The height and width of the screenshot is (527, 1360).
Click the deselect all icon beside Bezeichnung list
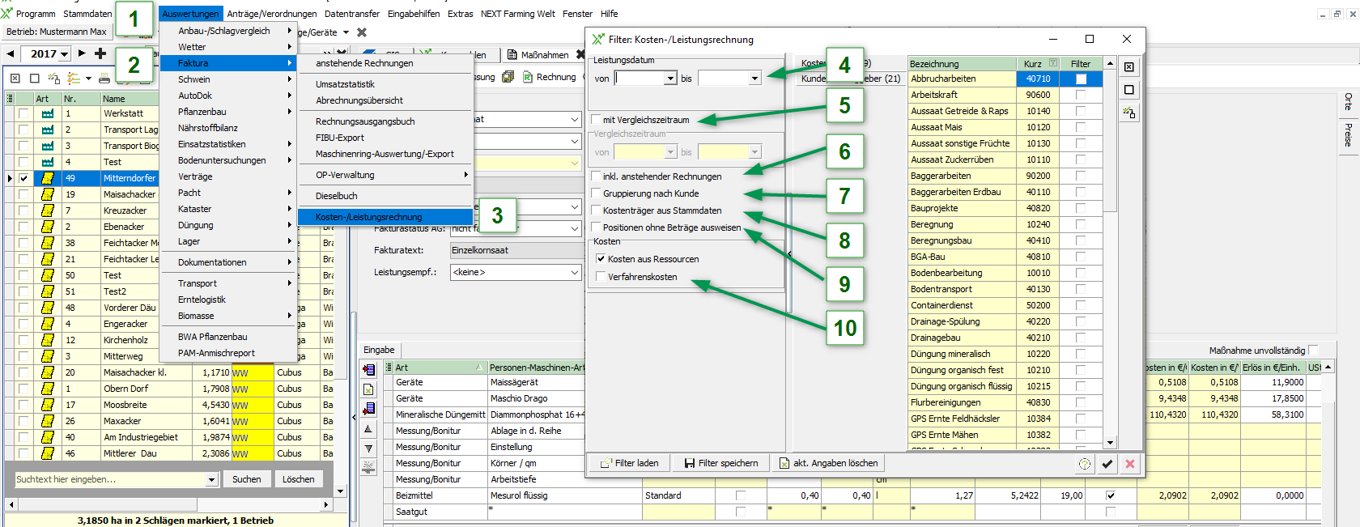pyautogui.click(x=1129, y=90)
